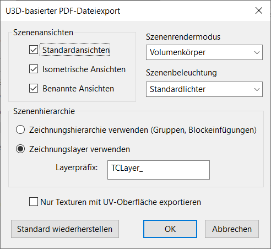
Task: Select Zeichnungshierarchie verwenden radio button
Action: 20,130
